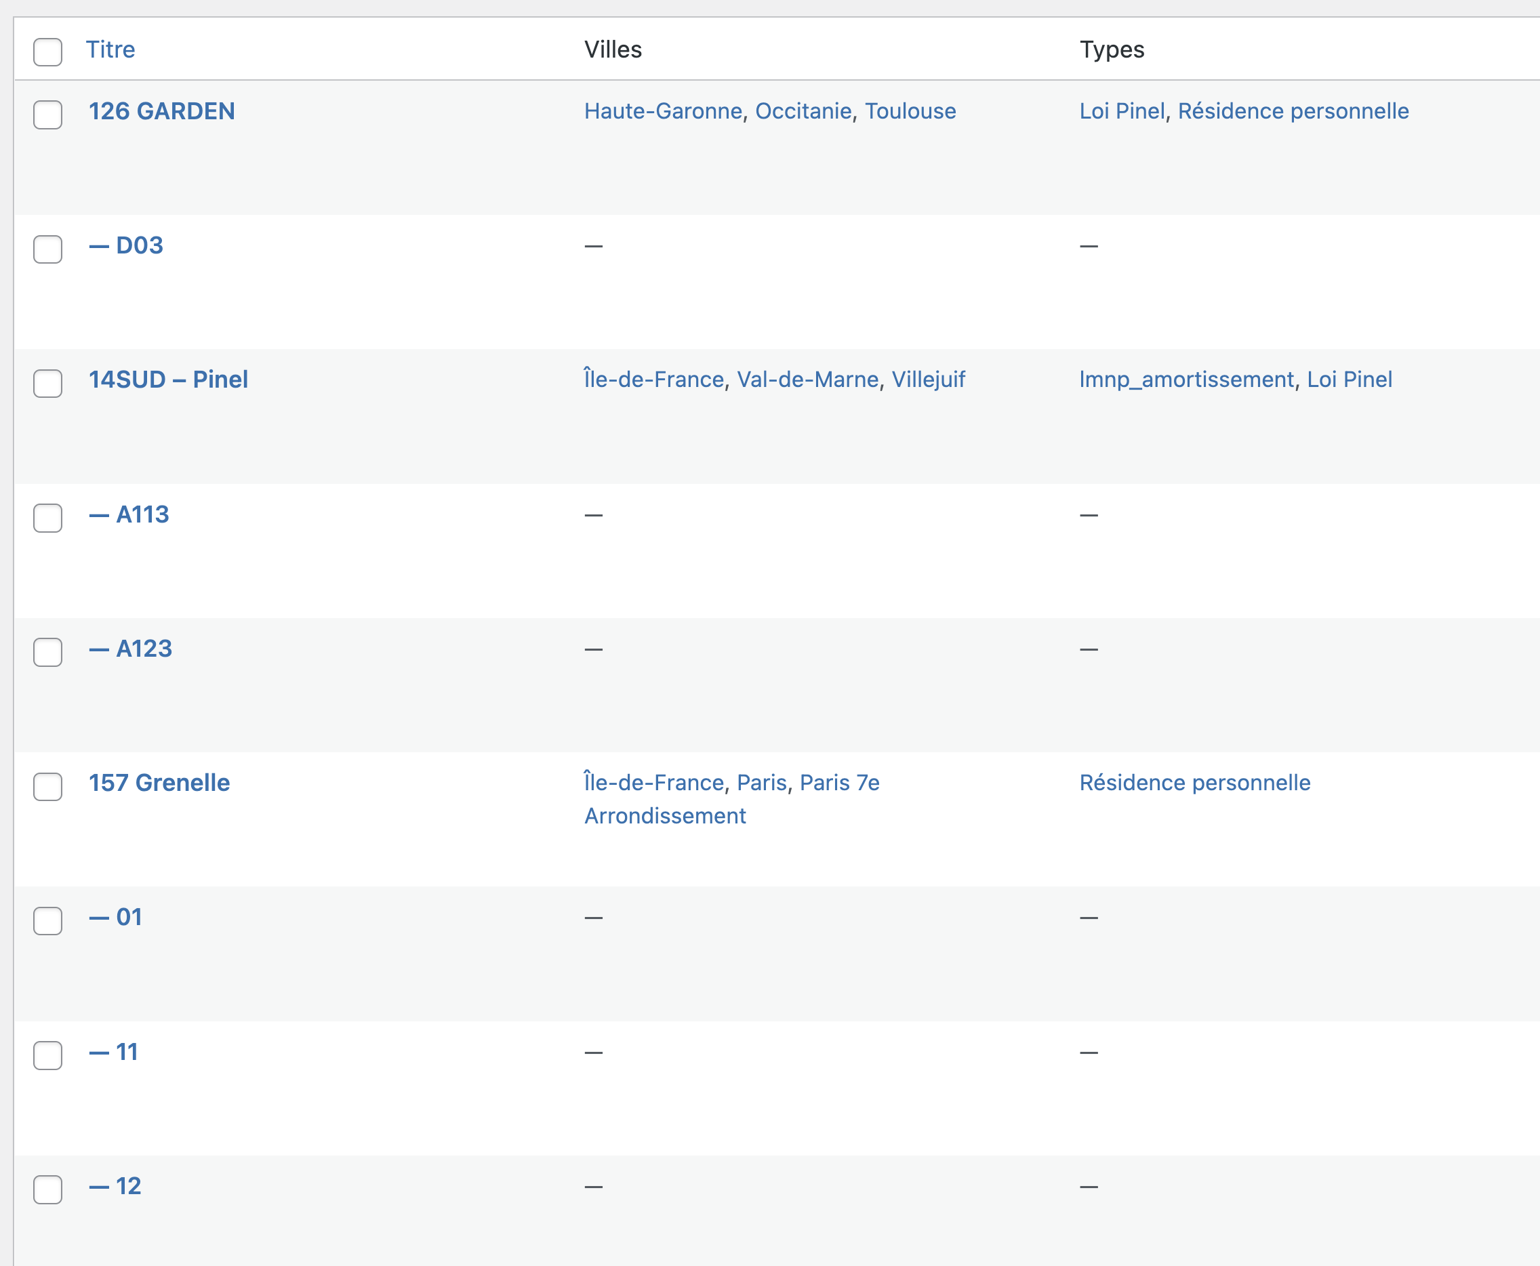The width and height of the screenshot is (1540, 1266).
Task: Open the 14SUD – Pinel entry
Action: pyautogui.click(x=168, y=380)
